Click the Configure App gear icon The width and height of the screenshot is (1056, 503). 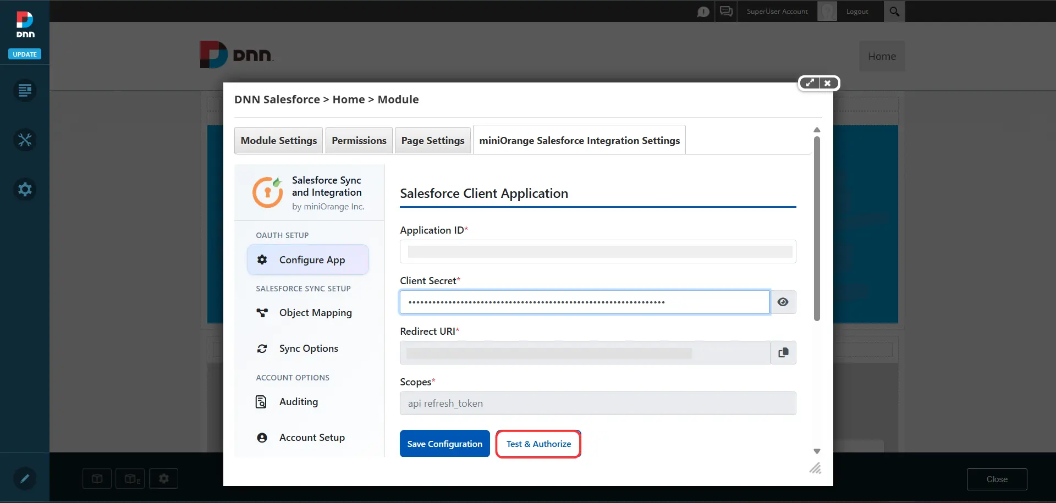click(x=262, y=259)
